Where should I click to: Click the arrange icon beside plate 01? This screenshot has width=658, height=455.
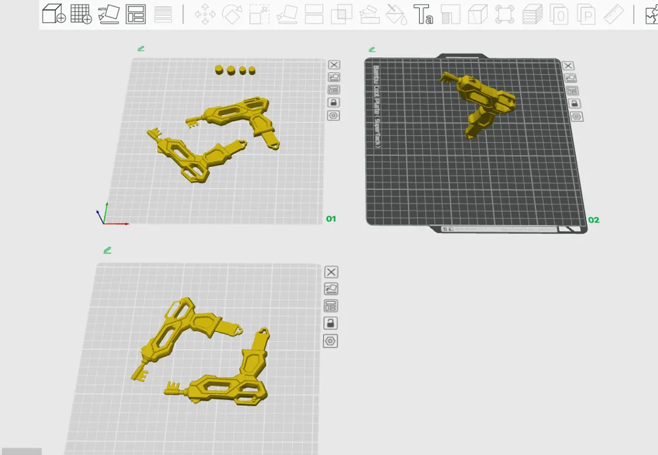(334, 89)
